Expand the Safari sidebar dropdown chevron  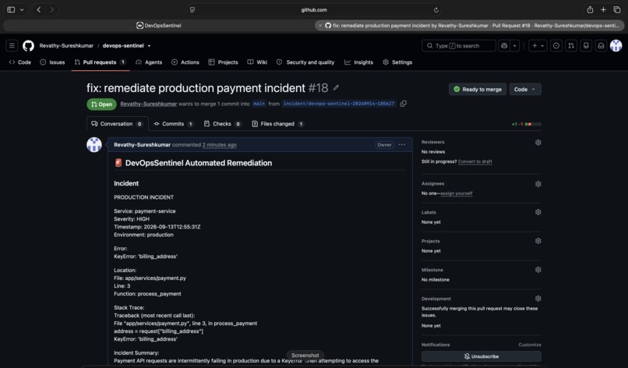pyautogui.click(x=22, y=9)
